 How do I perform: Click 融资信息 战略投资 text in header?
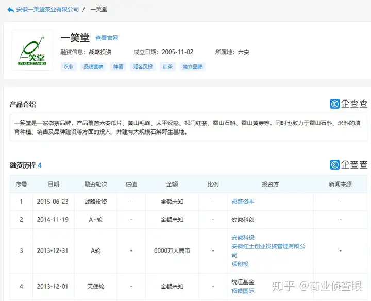coord(86,52)
